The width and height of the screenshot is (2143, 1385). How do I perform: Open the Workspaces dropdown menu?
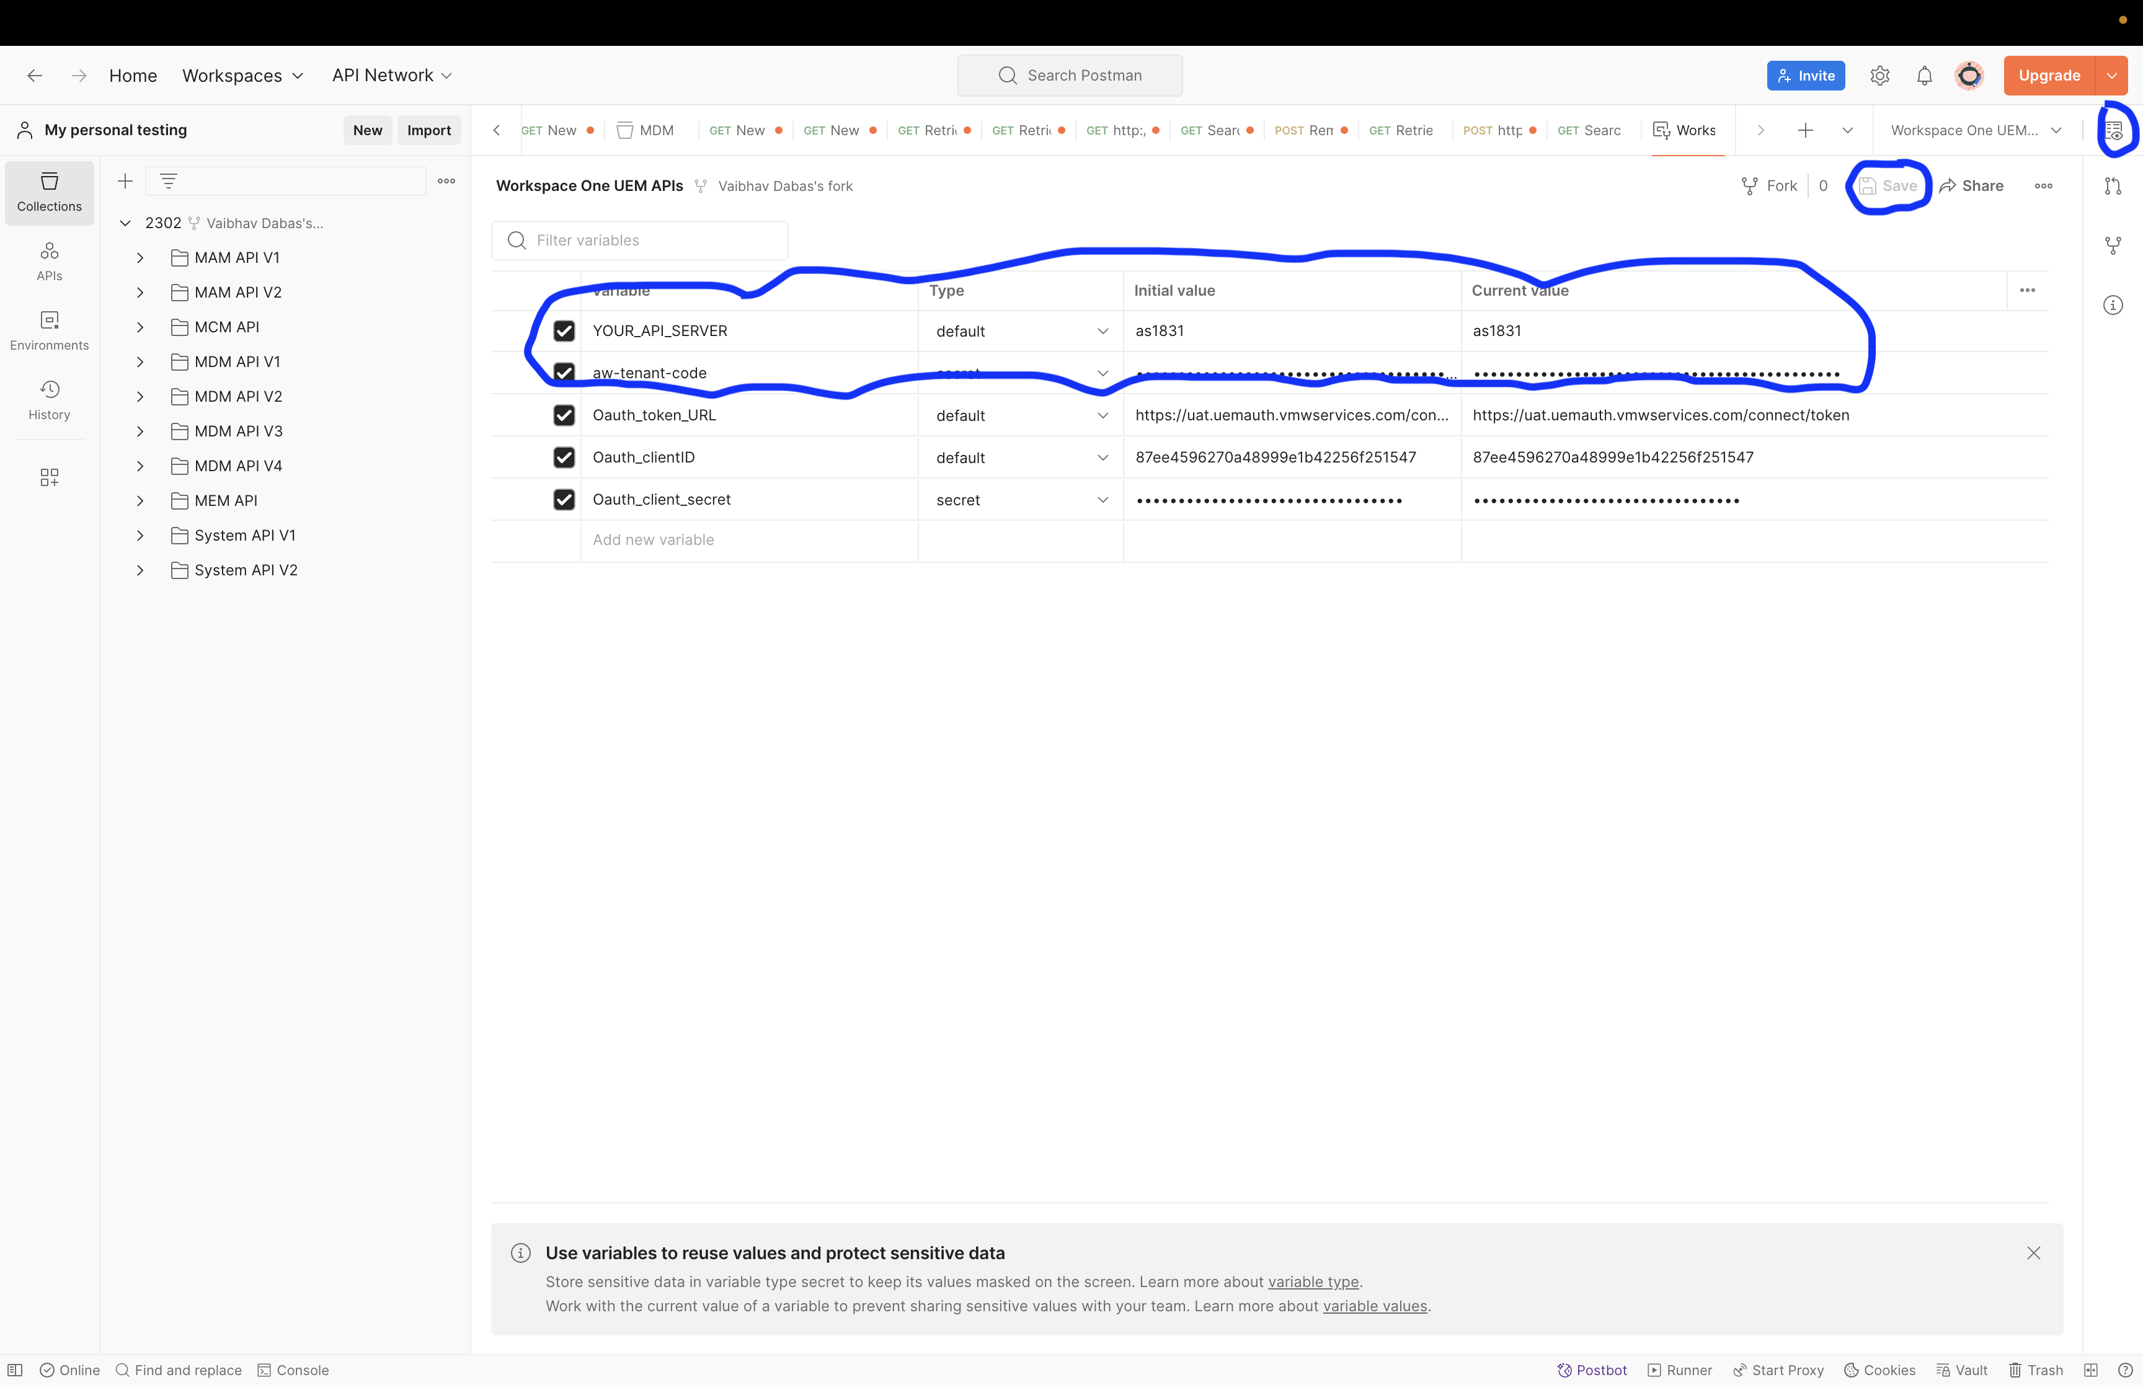[x=242, y=76]
